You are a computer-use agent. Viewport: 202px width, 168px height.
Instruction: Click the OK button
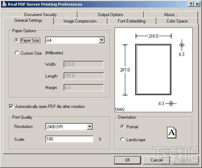pyautogui.click(x=127, y=160)
